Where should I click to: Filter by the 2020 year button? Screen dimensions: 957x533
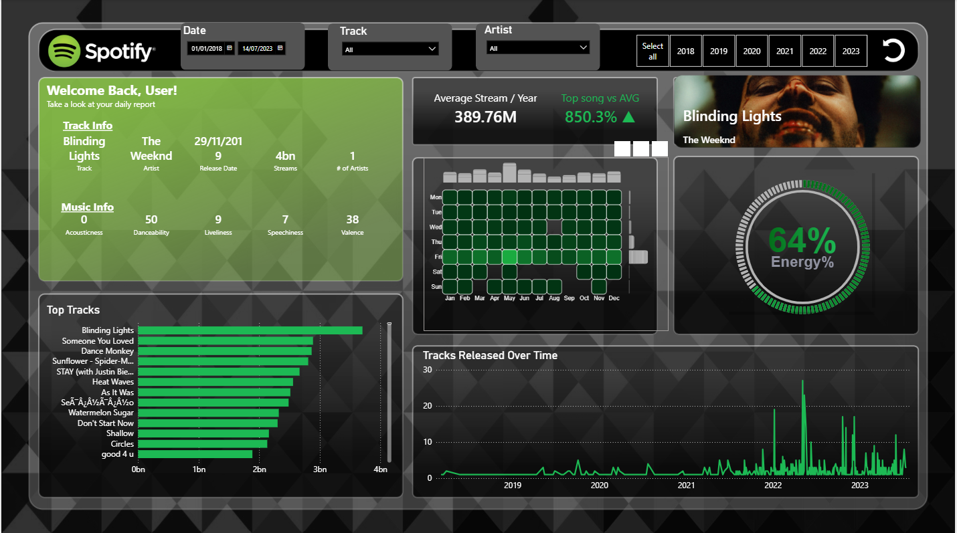752,51
